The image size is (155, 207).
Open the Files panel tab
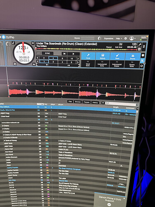[x=70, y=101]
